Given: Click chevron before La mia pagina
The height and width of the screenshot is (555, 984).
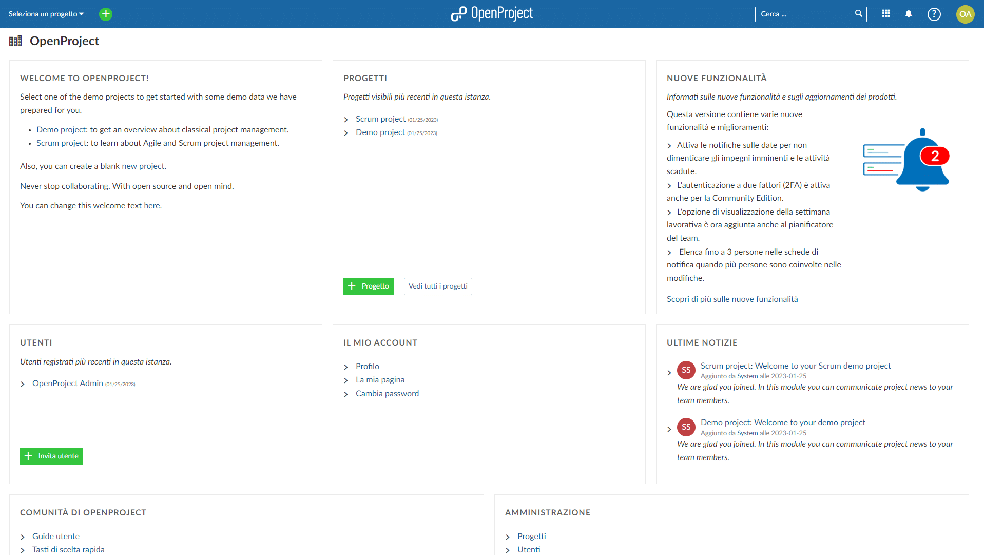Looking at the screenshot, I should (346, 380).
